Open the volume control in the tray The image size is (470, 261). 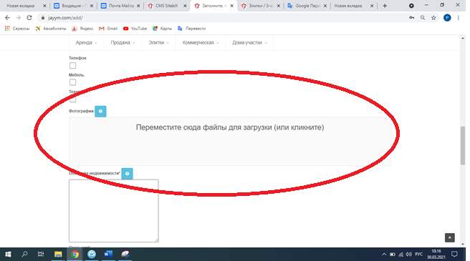(408, 255)
